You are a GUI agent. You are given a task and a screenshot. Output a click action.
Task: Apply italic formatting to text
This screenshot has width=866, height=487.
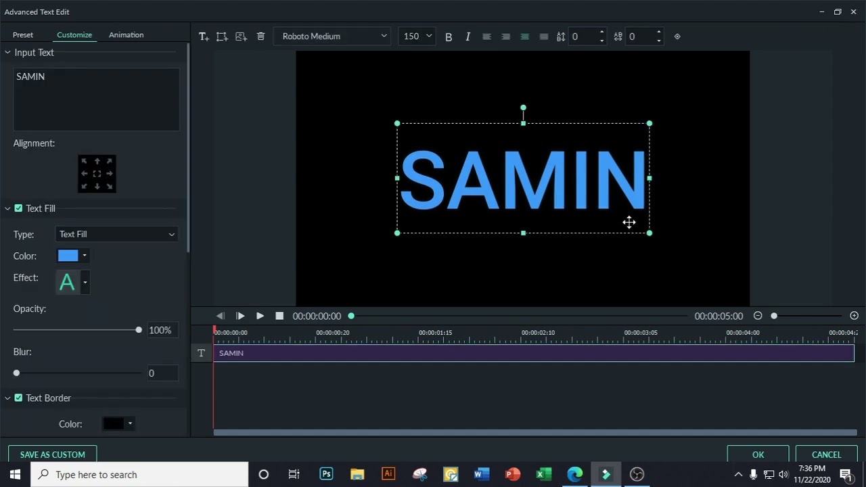[x=468, y=37]
